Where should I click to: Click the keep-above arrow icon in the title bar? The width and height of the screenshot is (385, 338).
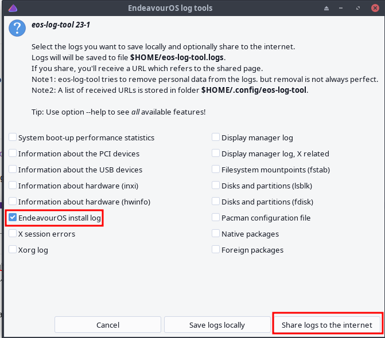tap(326, 9)
